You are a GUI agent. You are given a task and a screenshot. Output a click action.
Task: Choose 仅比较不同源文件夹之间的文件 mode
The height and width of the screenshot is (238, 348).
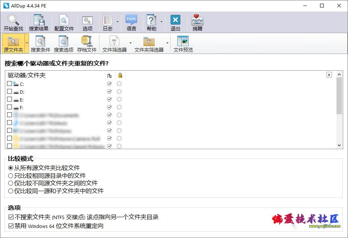[53, 183]
